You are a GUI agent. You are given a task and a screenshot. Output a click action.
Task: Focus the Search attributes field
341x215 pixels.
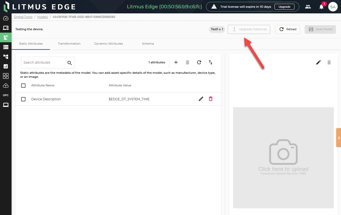coord(48,63)
